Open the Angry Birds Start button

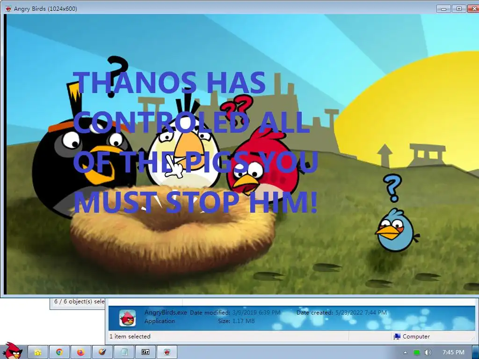pyautogui.click(x=12, y=351)
